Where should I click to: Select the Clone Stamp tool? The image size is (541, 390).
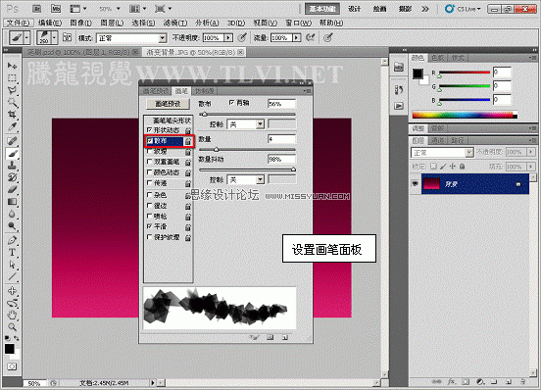pos(12,166)
